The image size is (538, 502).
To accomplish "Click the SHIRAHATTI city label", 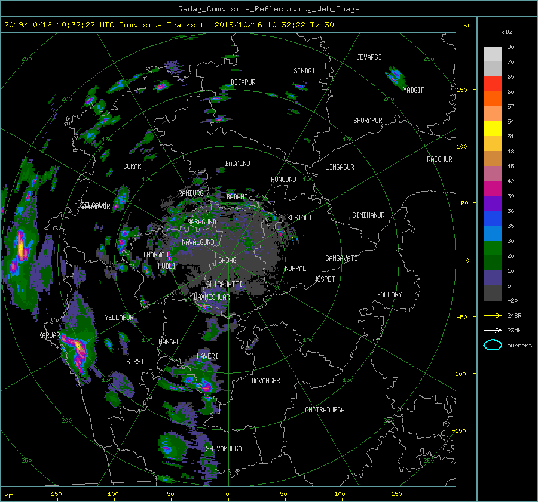I will (x=224, y=284).
